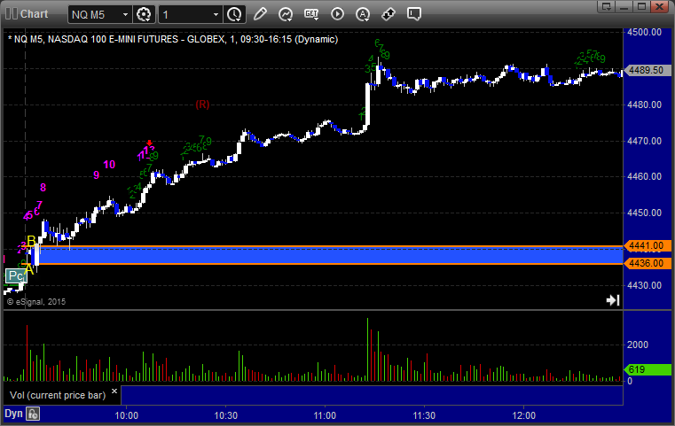Open the alerts A icon menu

363,14
